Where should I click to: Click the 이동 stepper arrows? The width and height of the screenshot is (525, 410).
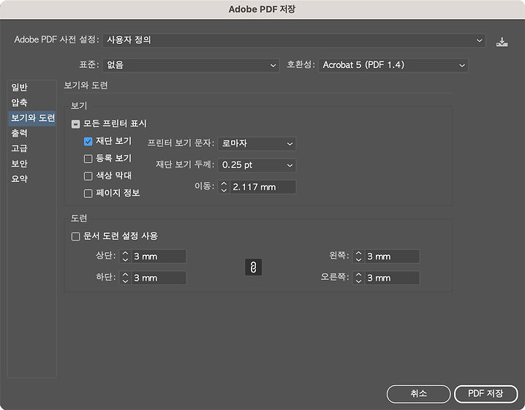pos(224,187)
